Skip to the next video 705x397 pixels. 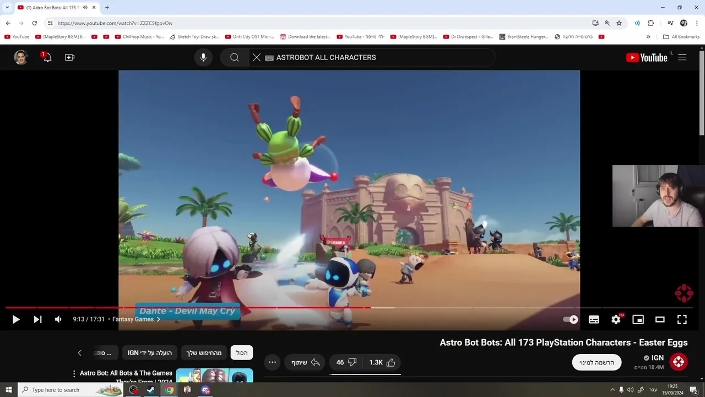[37, 319]
